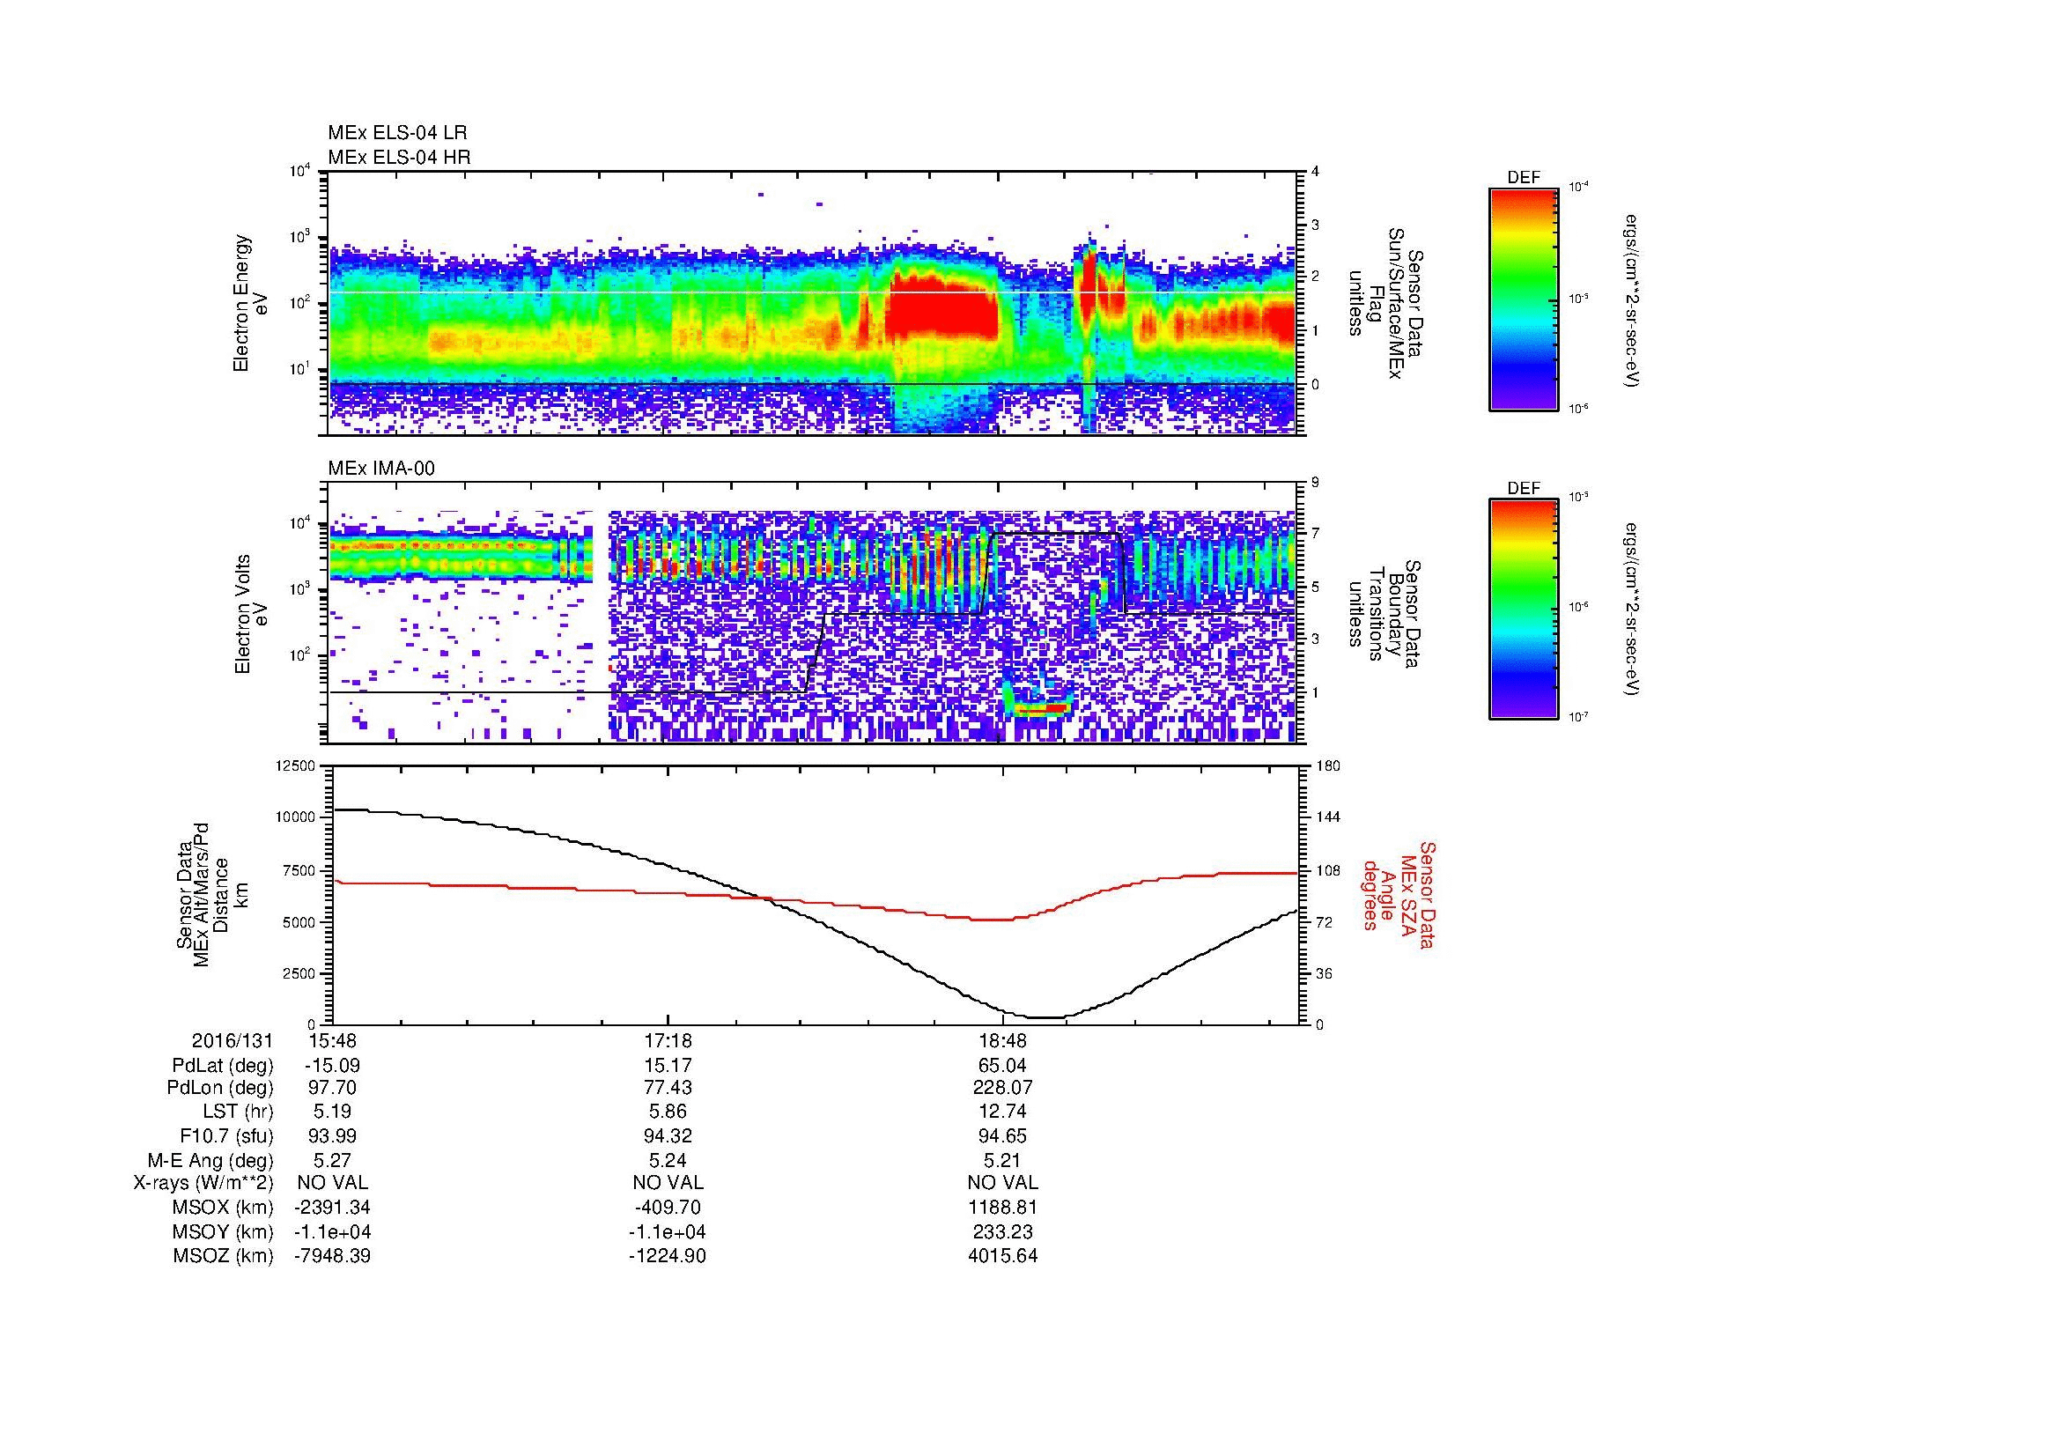The width and height of the screenshot is (2060, 1456).
Task: Select the 'MEx ELS-04 LR' panel title
Action: point(397,133)
